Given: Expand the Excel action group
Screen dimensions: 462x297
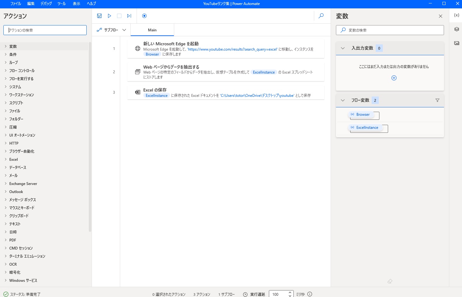Looking at the screenshot, I should (x=6, y=159).
